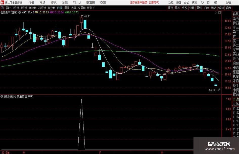Open the 资讯 menu
Screen dimensions: 239x154
click(x=54, y=3)
